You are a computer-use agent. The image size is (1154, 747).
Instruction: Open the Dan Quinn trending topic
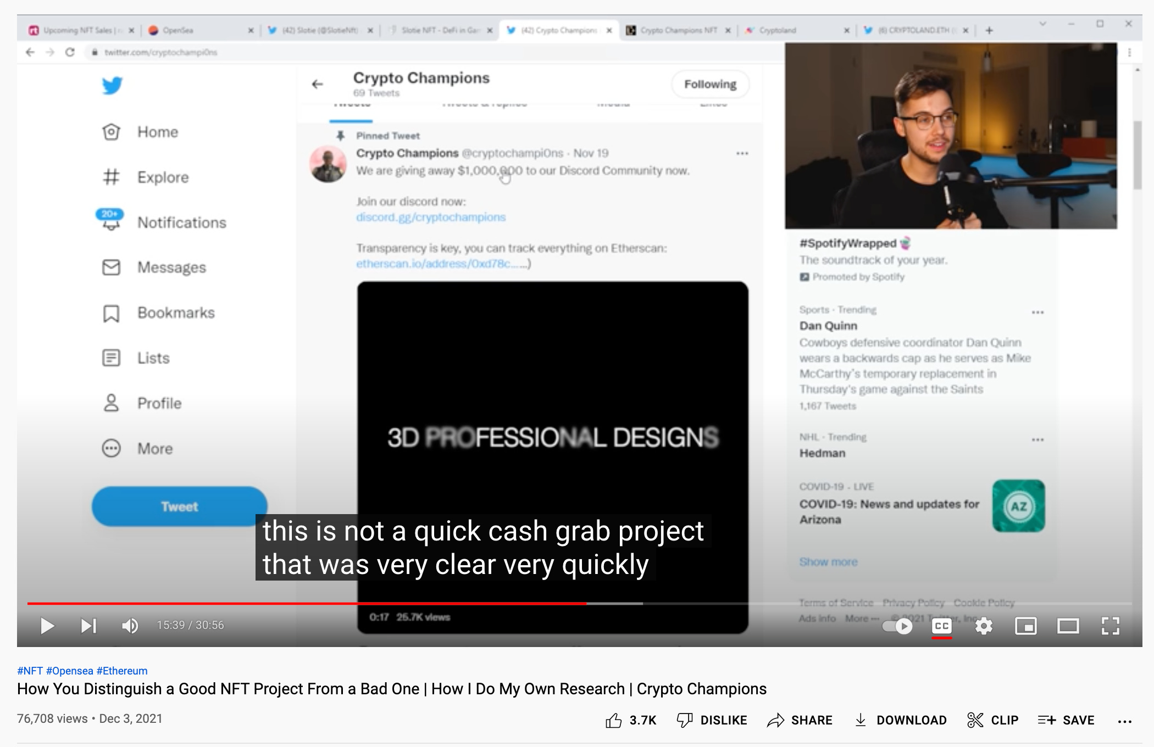(x=828, y=326)
